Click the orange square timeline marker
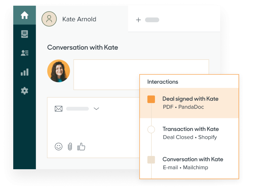This screenshot has width=257, height=193. 151,99
